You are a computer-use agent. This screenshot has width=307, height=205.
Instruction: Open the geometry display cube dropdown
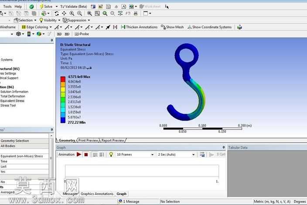[x=20, y=34]
